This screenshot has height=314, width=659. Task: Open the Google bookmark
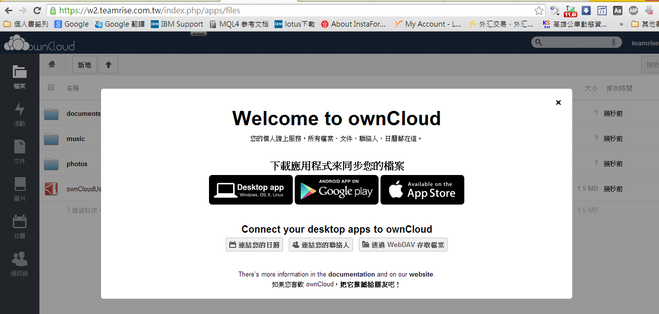click(71, 24)
